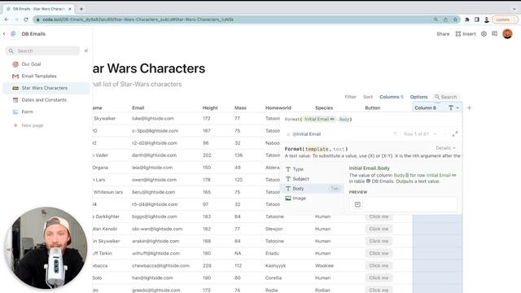Open the browser side panel icon
This screenshot has width=521, height=293.
(477, 20)
